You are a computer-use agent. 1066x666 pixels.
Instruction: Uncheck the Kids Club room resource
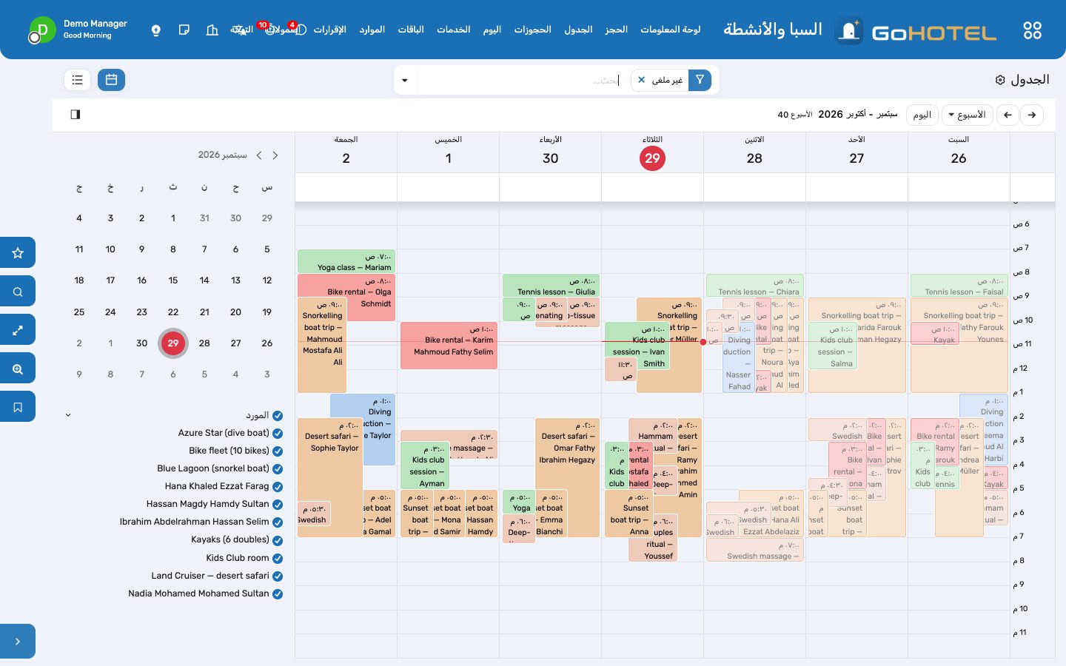[x=278, y=558]
